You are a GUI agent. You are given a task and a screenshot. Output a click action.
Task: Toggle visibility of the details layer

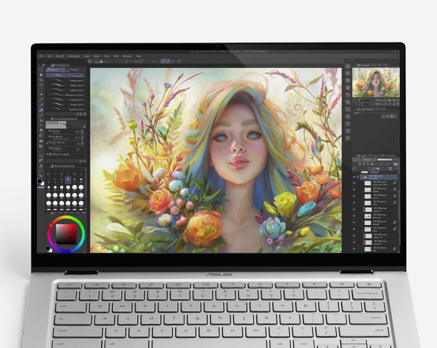point(354,223)
